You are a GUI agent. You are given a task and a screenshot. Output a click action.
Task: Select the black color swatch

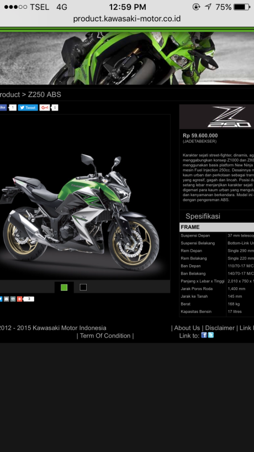click(x=83, y=287)
